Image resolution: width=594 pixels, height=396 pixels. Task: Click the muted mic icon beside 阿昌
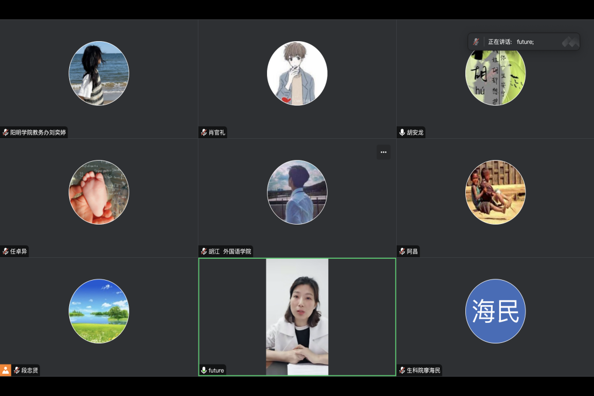(402, 251)
